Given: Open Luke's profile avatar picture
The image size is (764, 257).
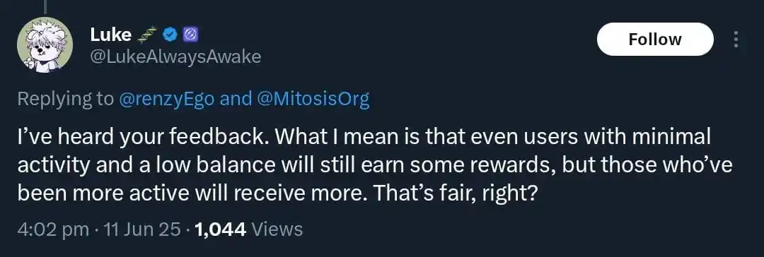Looking at the screenshot, I should (x=45, y=46).
